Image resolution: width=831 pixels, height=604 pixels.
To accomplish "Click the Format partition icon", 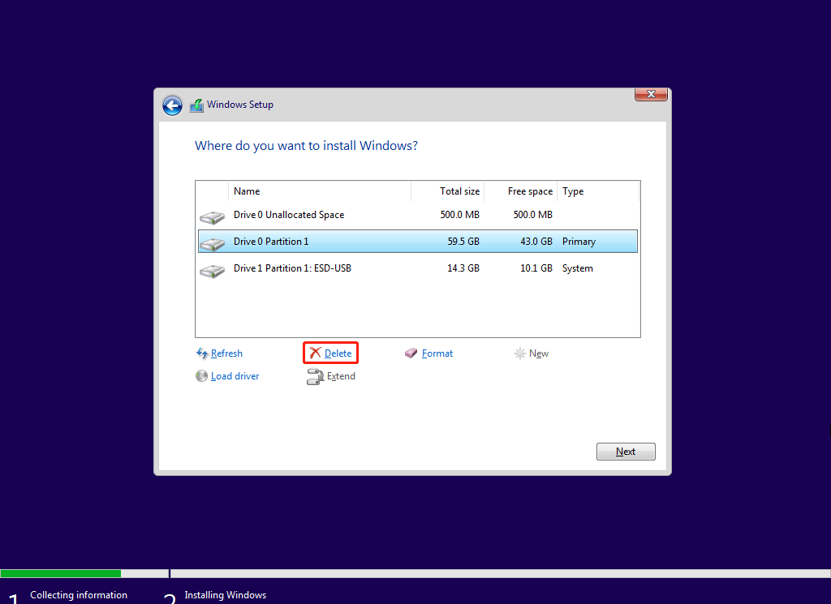I will pos(411,353).
